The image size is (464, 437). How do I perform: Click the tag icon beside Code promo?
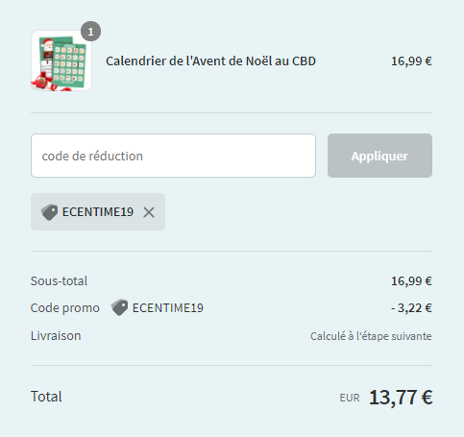(x=119, y=307)
